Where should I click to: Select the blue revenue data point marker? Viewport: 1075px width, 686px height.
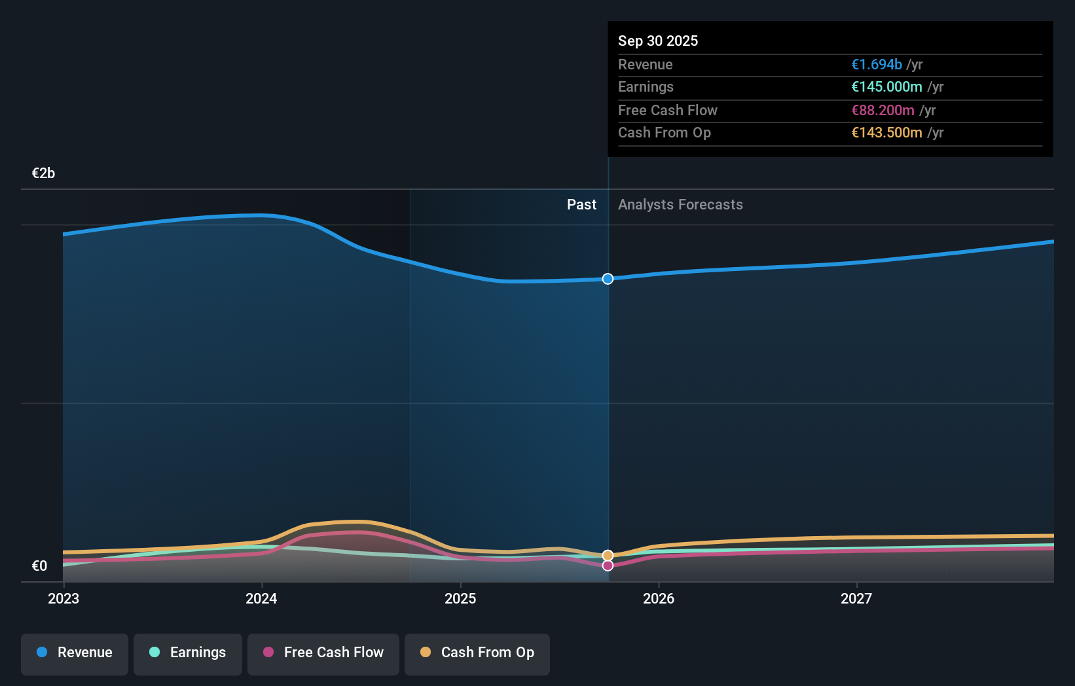pos(608,278)
